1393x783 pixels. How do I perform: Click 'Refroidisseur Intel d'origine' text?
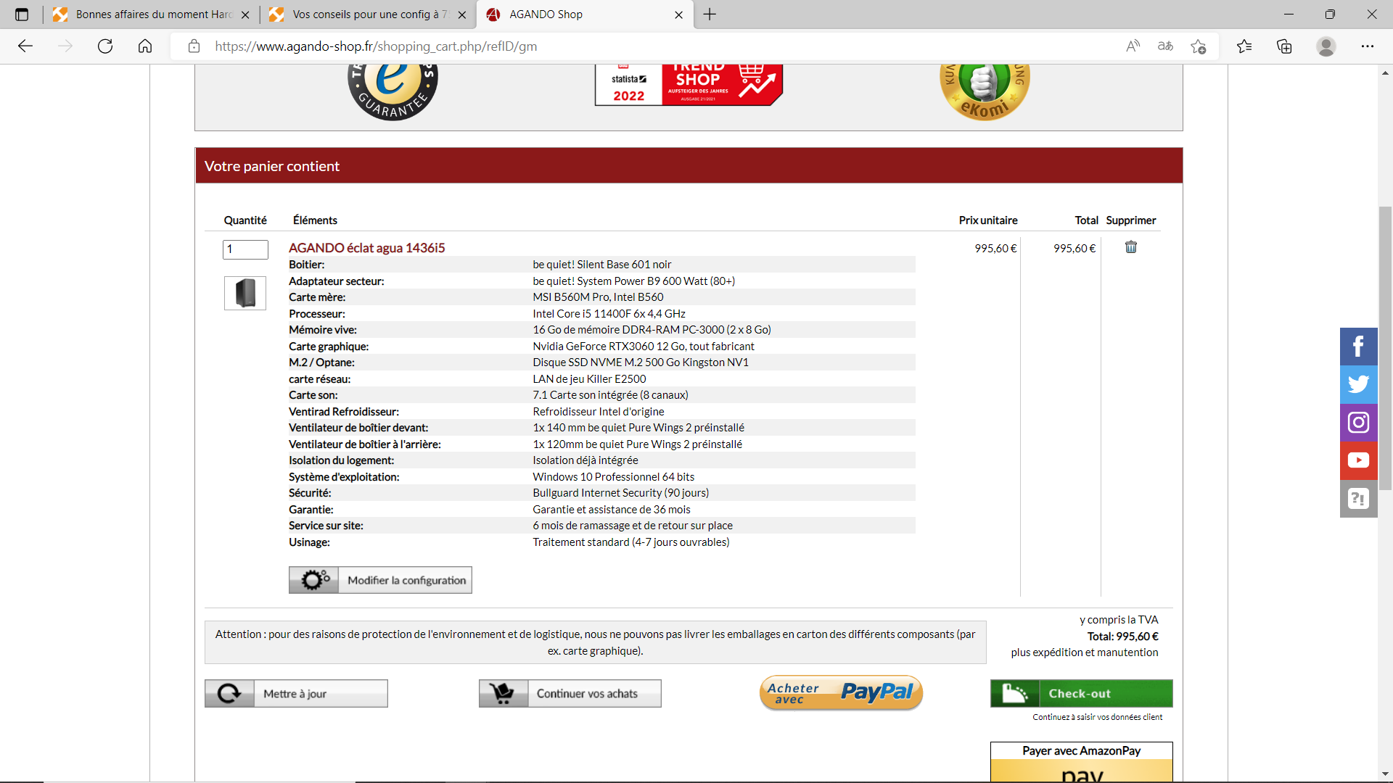(599, 412)
